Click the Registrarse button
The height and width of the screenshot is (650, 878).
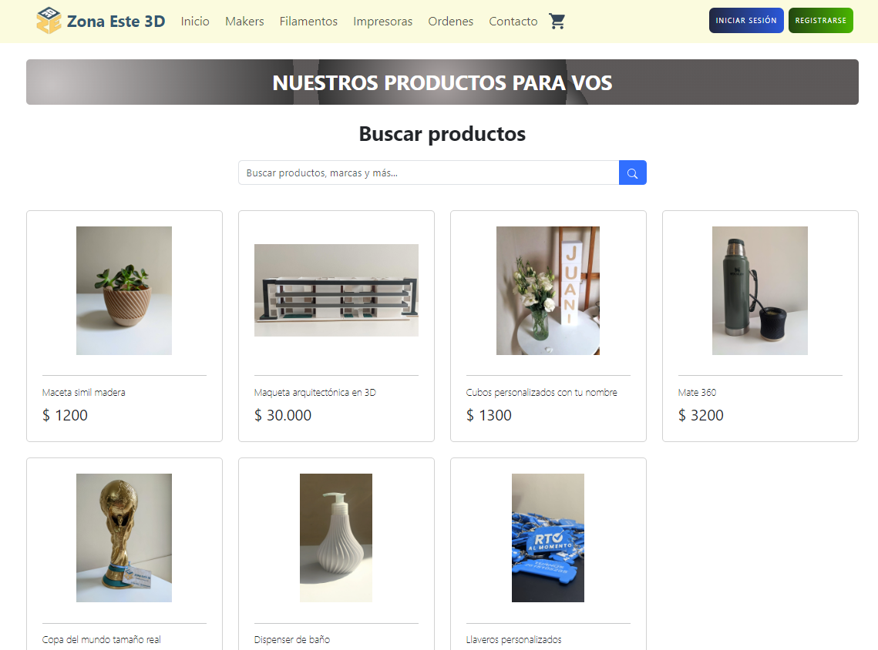coord(820,21)
